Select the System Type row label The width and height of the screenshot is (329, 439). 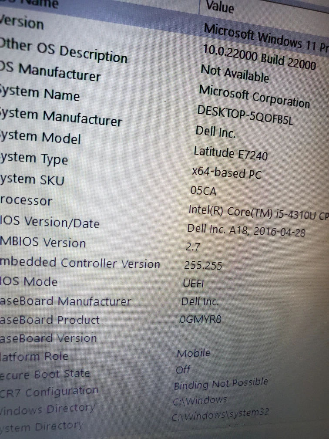(34, 159)
